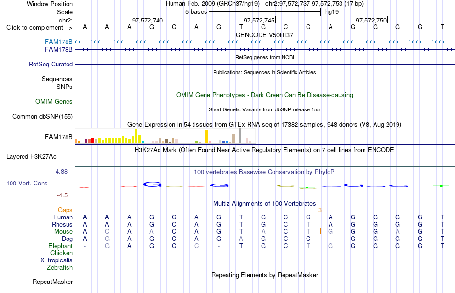
Task: Click the Mouse species row label
Action: pos(63,232)
